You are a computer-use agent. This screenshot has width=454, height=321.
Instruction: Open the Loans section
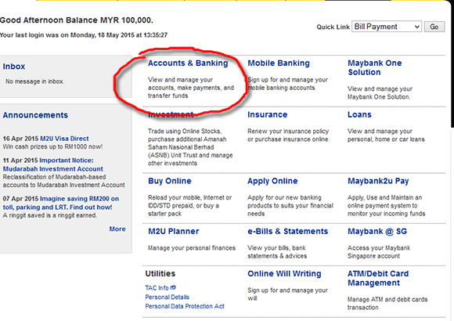[359, 115]
